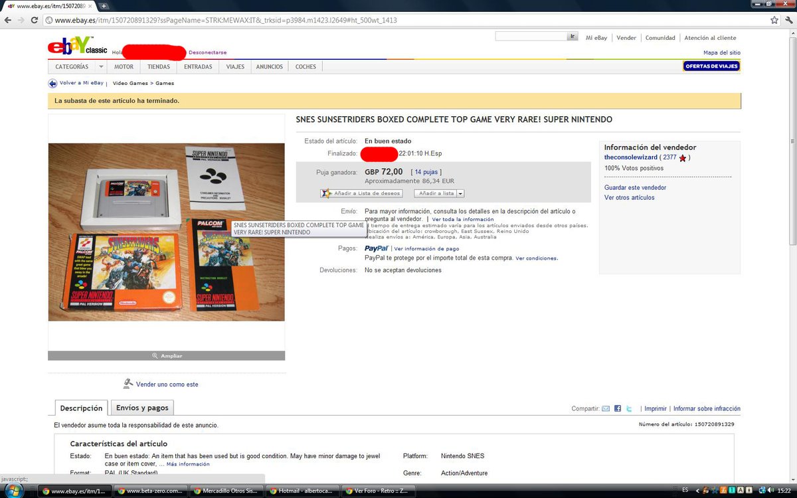
Task: Click the Imprimir link
Action: (x=656, y=409)
